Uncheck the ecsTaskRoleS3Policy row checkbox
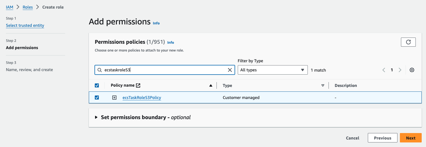This screenshot has height=147, width=426. [x=97, y=98]
